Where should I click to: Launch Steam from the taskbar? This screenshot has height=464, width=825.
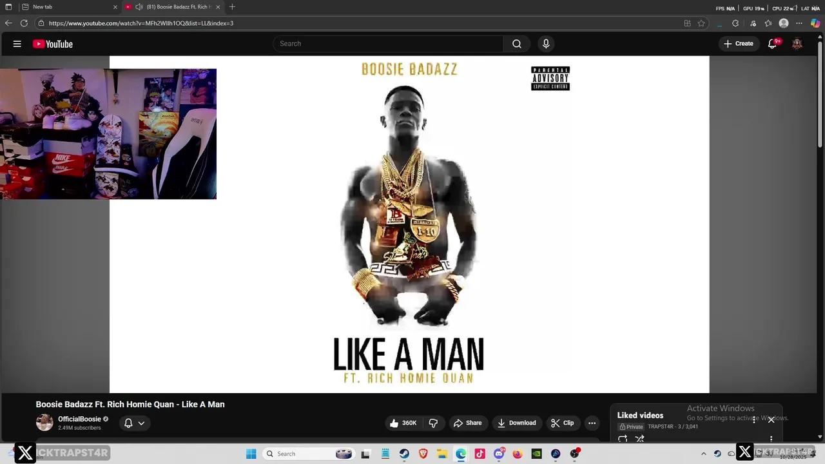[x=404, y=454]
